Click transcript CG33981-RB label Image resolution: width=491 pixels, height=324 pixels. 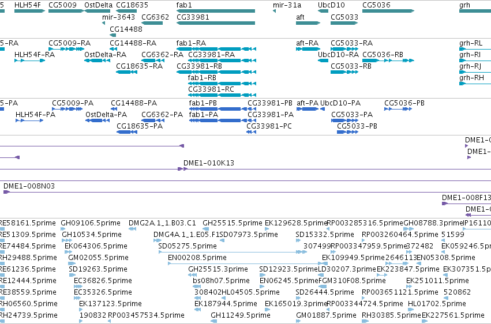click(199, 66)
